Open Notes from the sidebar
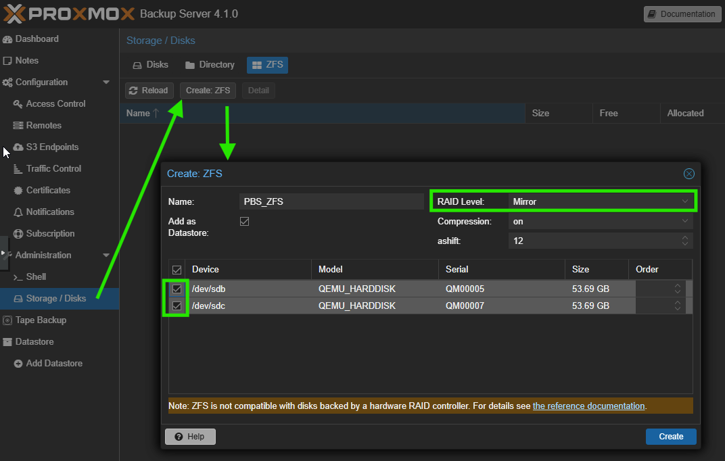The image size is (725, 461). click(26, 61)
